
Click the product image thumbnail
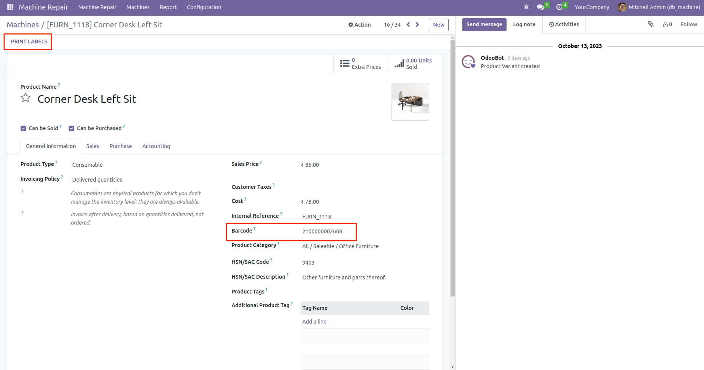coord(410,102)
